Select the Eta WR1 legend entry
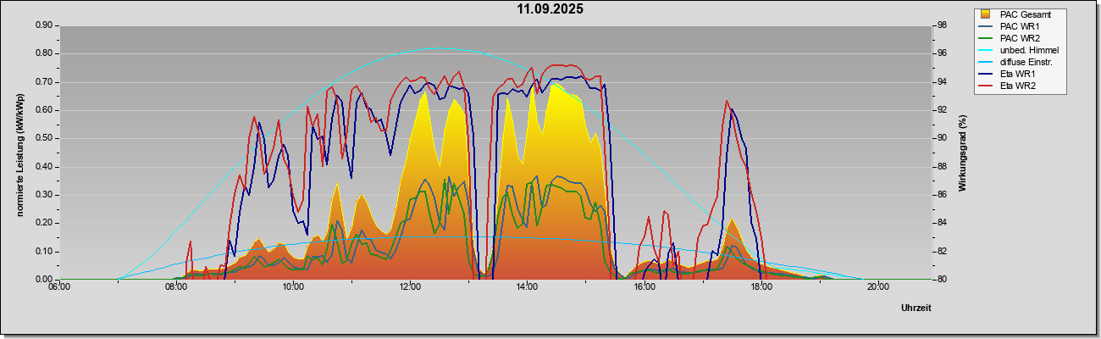Screen dimensions: 1101x339 1020,74
